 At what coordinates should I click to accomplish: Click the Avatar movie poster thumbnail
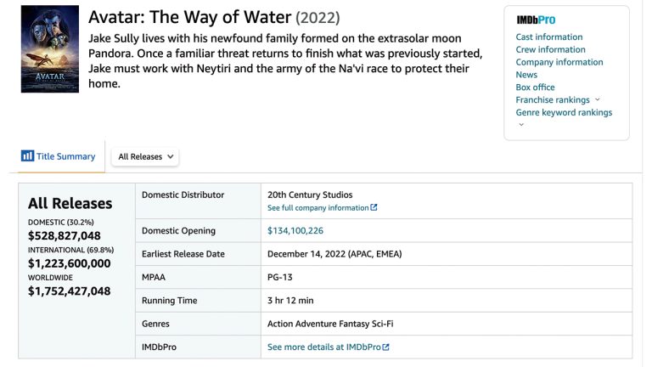(x=50, y=49)
